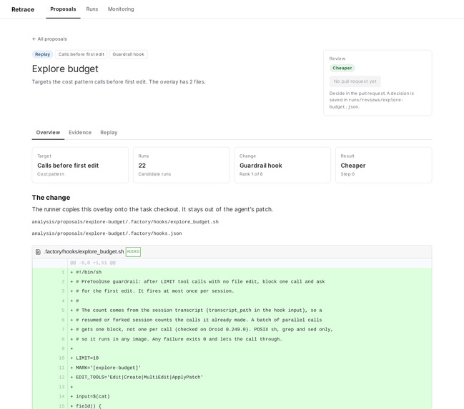Image resolution: width=464 pixels, height=409 pixels.
Task: Click the 'Rank 1 of 6' text
Action: click(251, 174)
